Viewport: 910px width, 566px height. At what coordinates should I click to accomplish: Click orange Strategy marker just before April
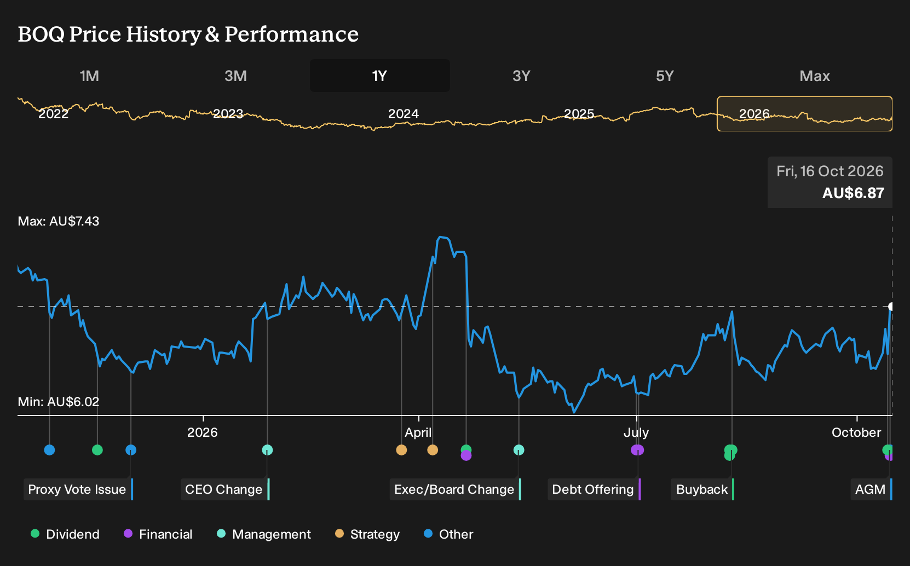(401, 450)
